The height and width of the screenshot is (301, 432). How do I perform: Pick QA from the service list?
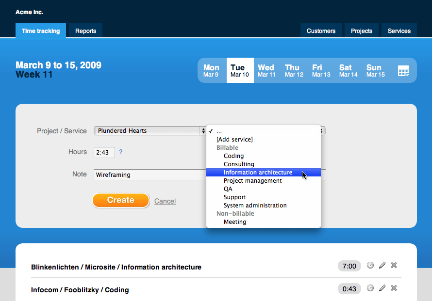[x=264, y=189]
